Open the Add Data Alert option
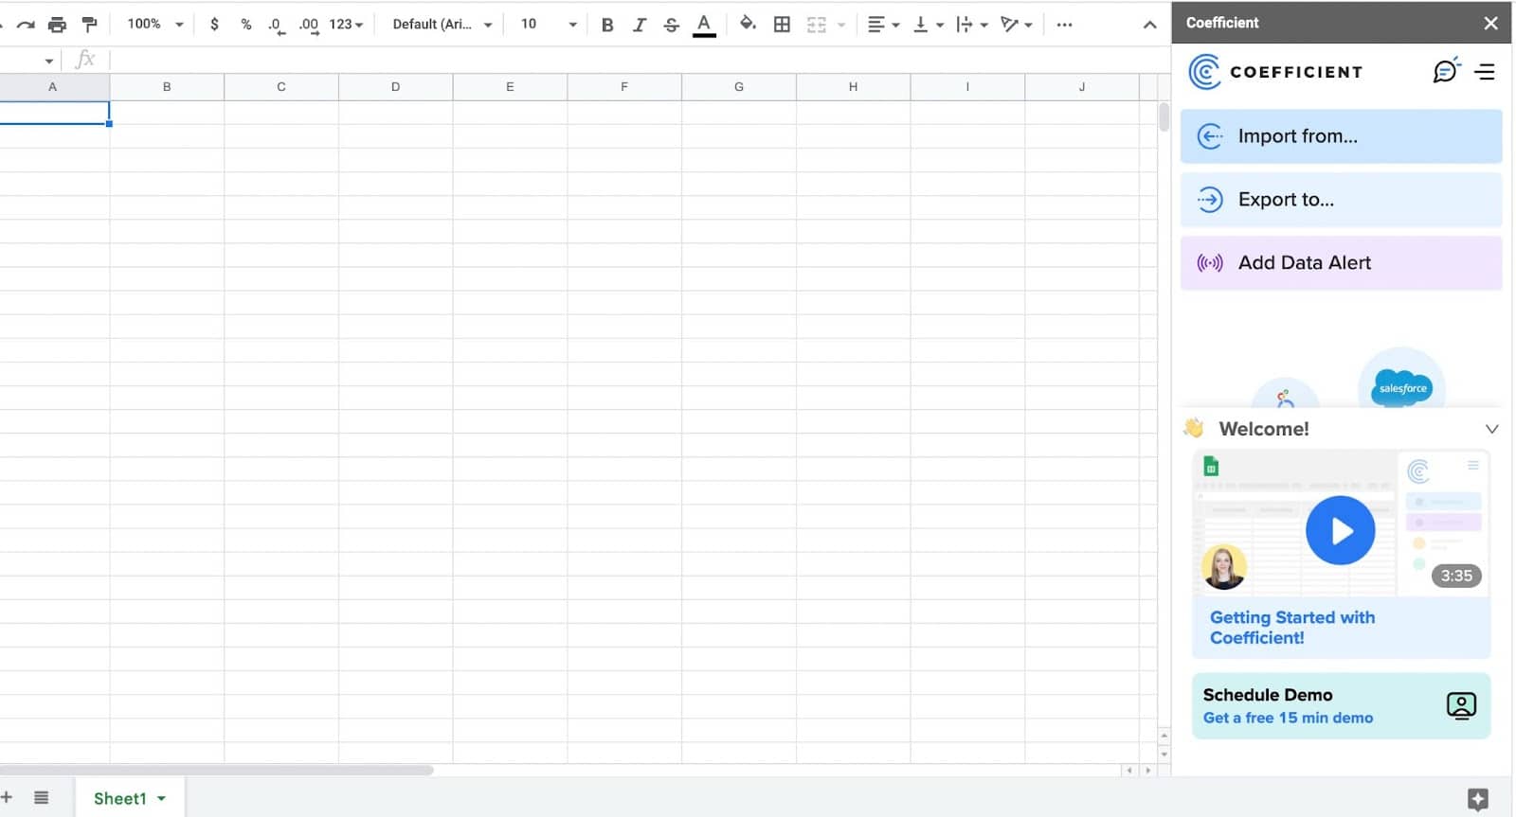 click(x=1341, y=263)
